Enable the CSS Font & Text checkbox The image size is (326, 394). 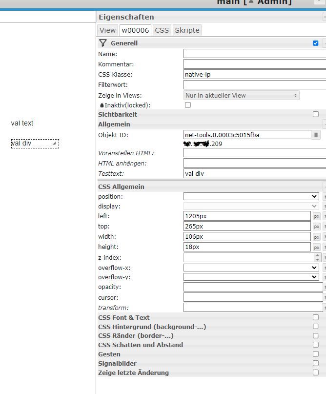(x=316, y=317)
